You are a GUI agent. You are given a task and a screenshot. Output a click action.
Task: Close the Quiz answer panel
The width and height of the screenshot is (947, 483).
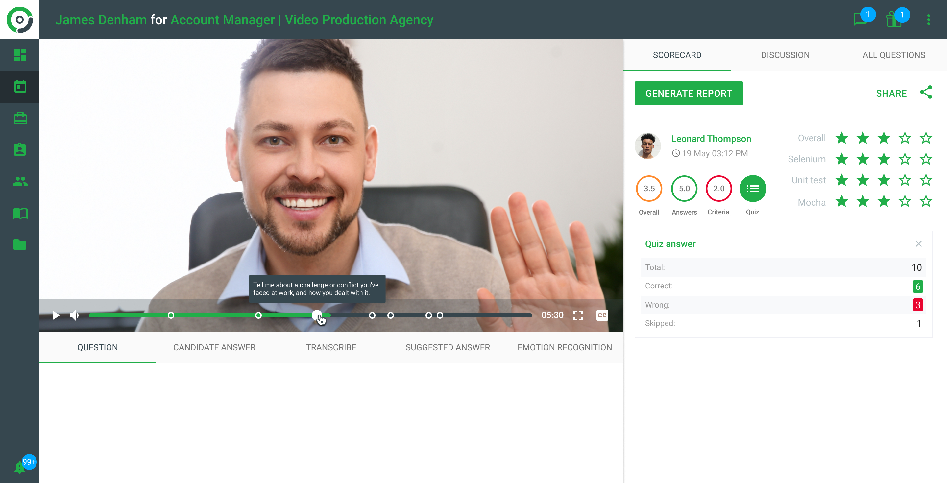point(918,244)
